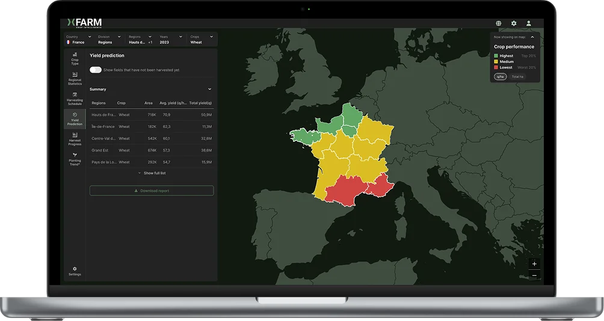Open the Division dropdown showing Regions
Viewport: 604px width, 321px height.
click(x=109, y=39)
